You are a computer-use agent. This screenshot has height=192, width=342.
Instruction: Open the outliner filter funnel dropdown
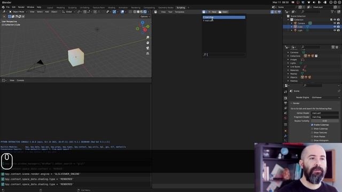[x=333, y=12]
